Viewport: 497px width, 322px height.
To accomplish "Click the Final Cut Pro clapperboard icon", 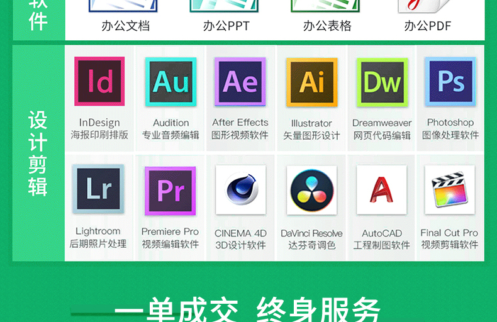I will pos(450,189).
